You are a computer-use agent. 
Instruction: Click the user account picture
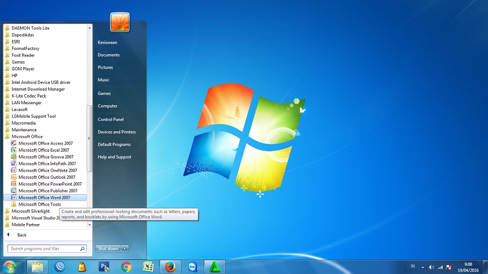point(120,22)
